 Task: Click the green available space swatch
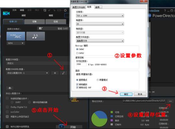pos(112,112)
